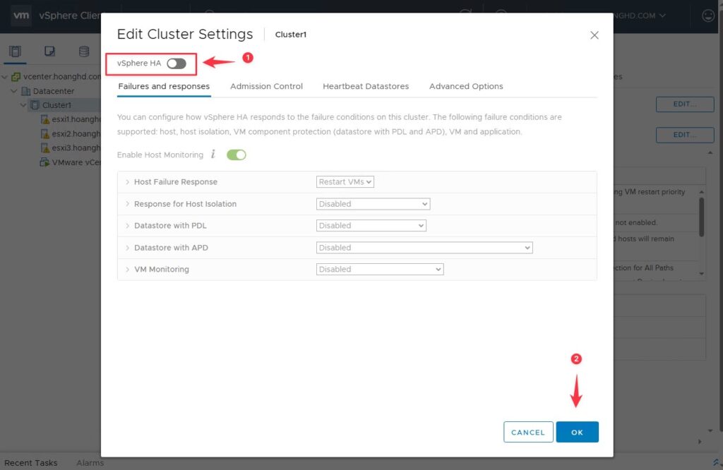This screenshot has height=470, width=723.
Task: Open the Response for Host Isolation dropdown
Action: click(373, 204)
